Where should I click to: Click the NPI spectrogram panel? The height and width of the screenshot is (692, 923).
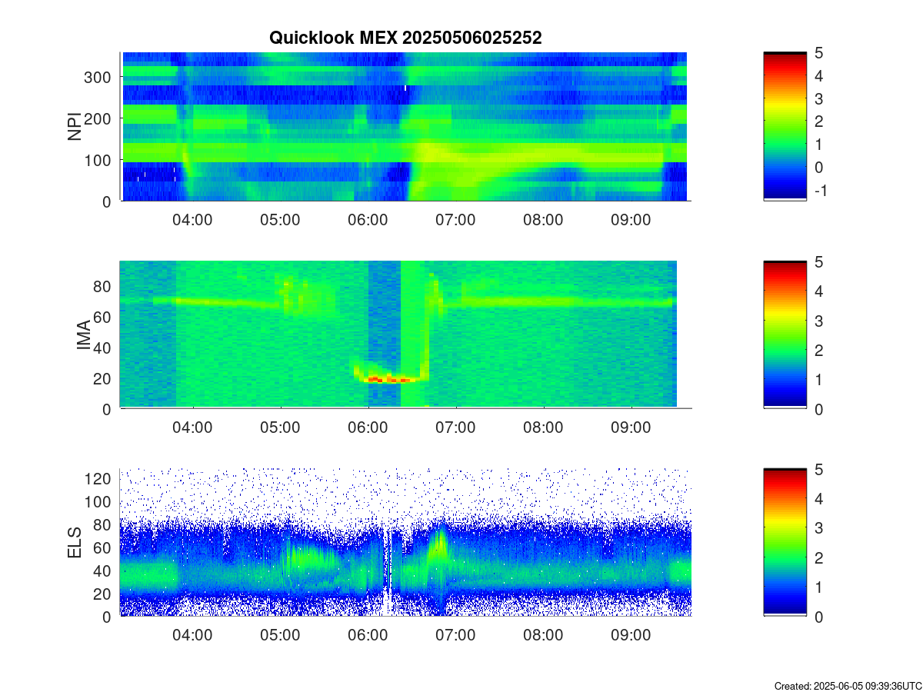tap(405, 126)
